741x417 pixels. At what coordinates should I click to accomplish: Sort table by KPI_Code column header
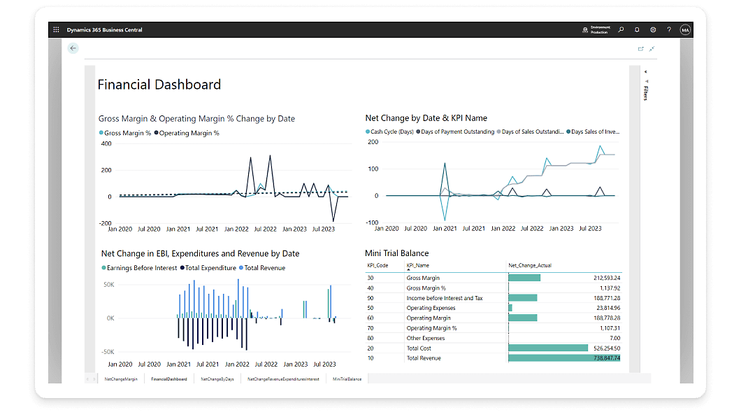click(377, 266)
